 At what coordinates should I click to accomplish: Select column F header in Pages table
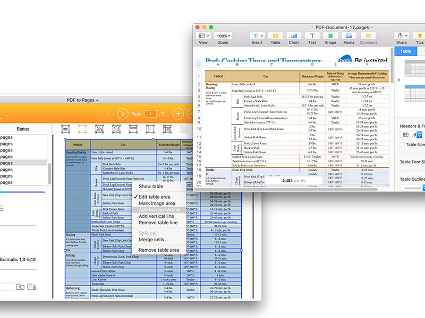pos(367,64)
